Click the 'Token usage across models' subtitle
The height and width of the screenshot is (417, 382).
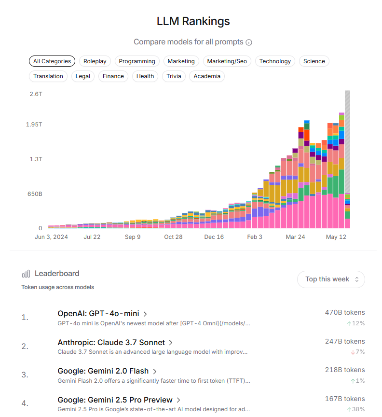pos(58,287)
